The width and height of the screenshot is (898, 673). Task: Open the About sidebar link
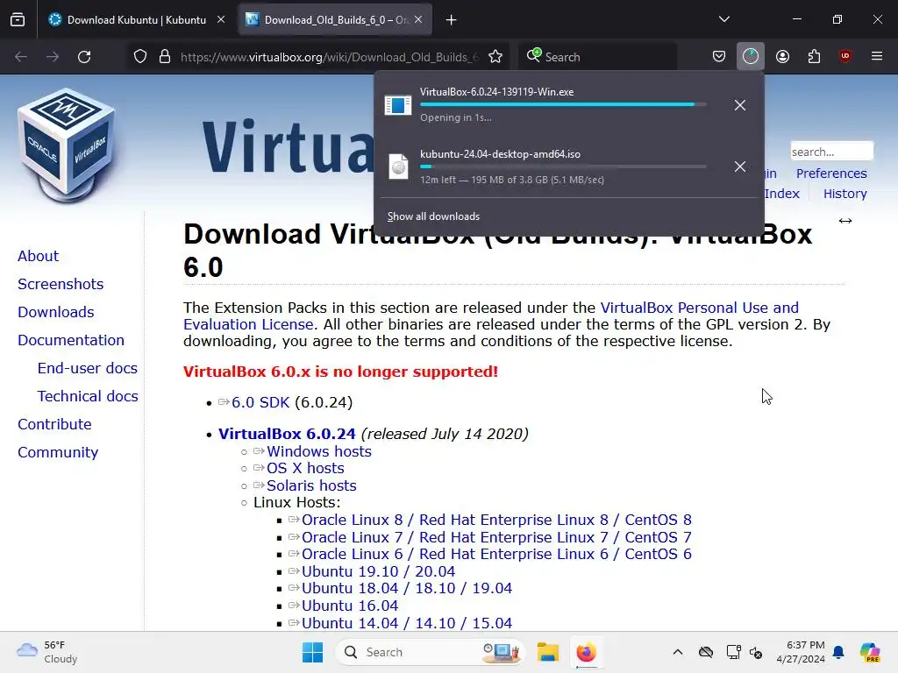(x=39, y=256)
